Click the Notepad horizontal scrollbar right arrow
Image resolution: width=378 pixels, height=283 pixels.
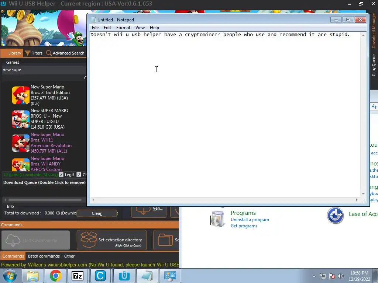[x=357, y=200]
